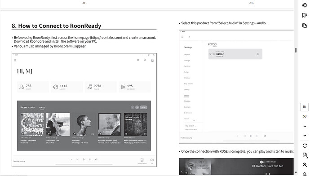Click the Roon play button in the home screenshot
Screen dimensions: 310x176
pos(84,159)
